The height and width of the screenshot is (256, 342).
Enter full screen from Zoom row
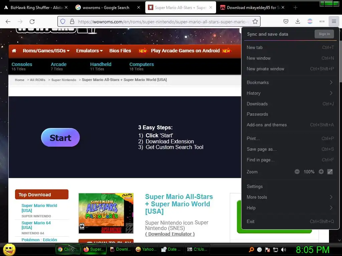click(330, 172)
